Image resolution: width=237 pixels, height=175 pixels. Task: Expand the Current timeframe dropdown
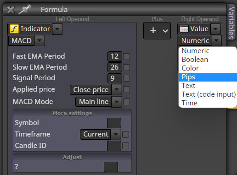click(x=116, y=134)
